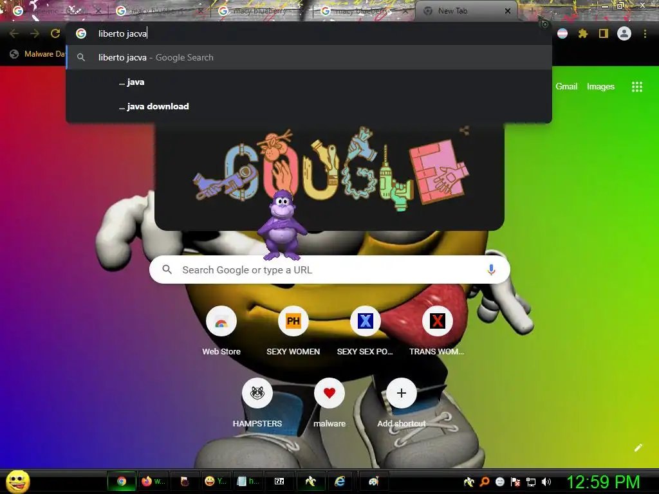Click the network tray icon
The image size is (659, 494).
point(531,482)
